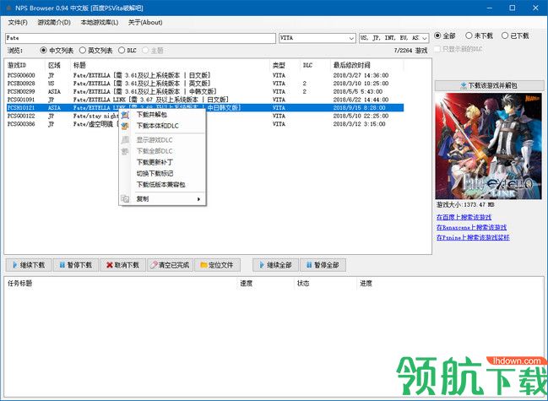Click the pause icon on 暂停下载 button
The width and height of the screenshot is (548, 401).
pos(62,265)
